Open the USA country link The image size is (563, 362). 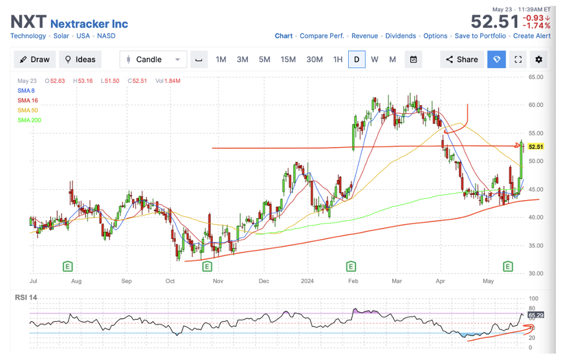tap(83, 36)
